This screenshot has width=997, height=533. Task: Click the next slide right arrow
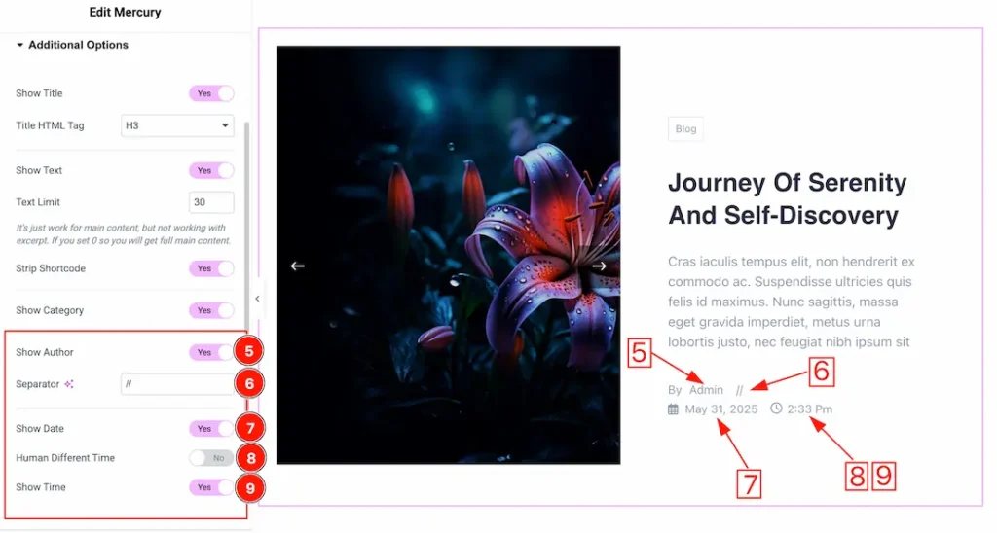click(x=599, y=266)
